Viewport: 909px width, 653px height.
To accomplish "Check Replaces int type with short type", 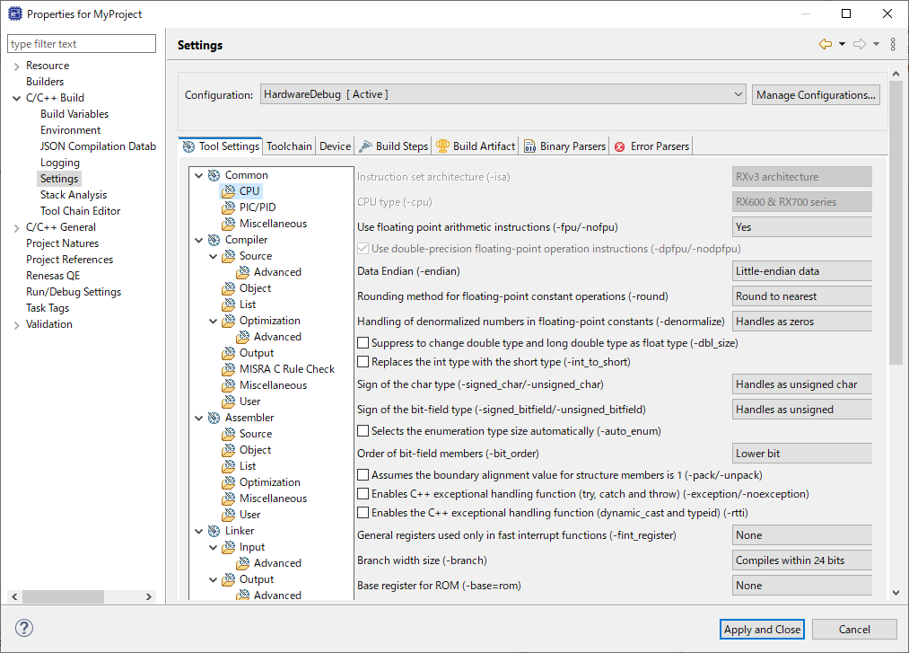I will coord(363,362).
